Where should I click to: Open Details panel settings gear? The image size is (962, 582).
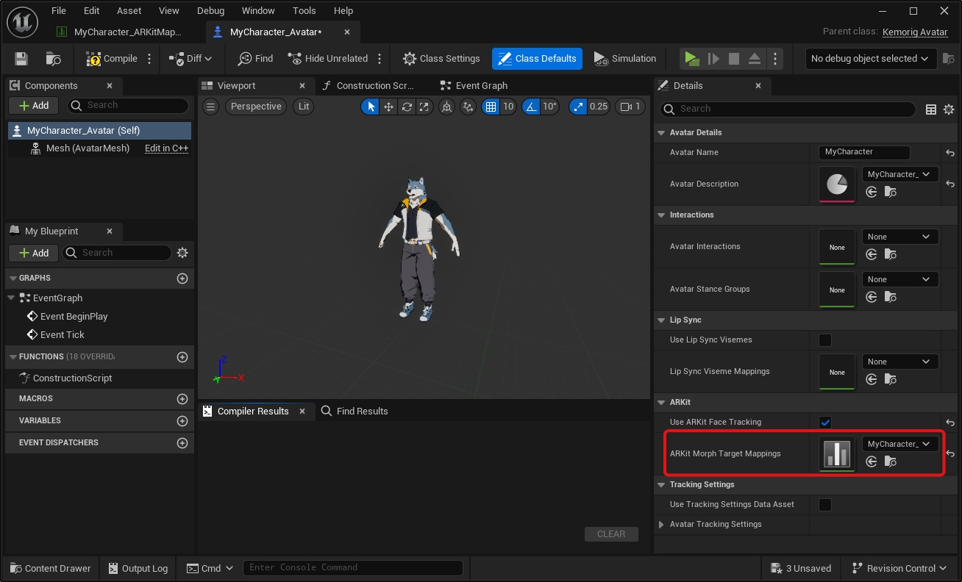pos(949,109)
